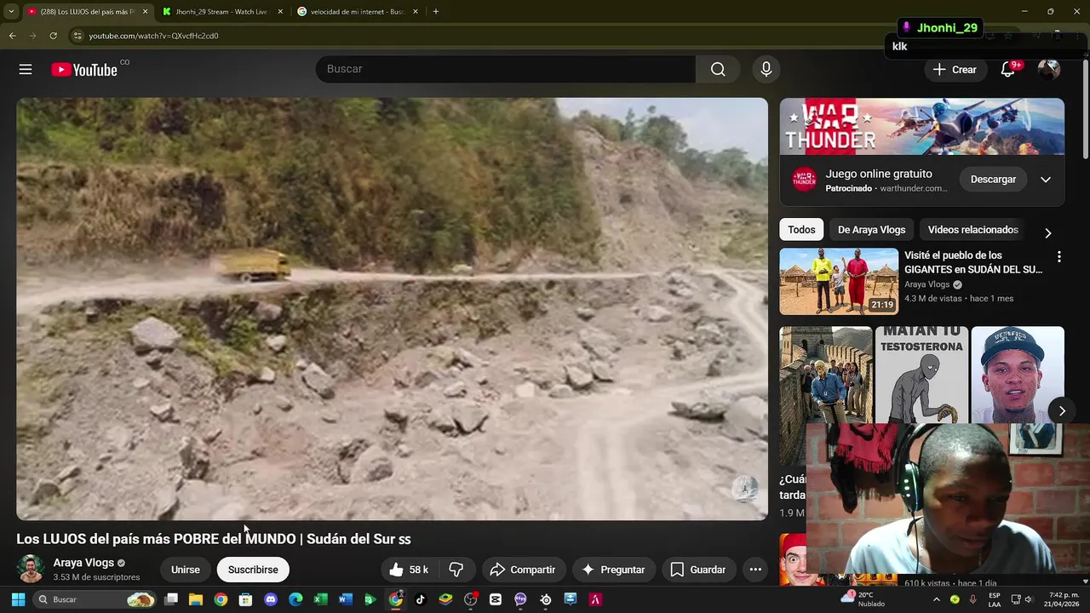The image size is (1090, 613).
Task: Open the account avatar menu
Action: click(1048, 70)
